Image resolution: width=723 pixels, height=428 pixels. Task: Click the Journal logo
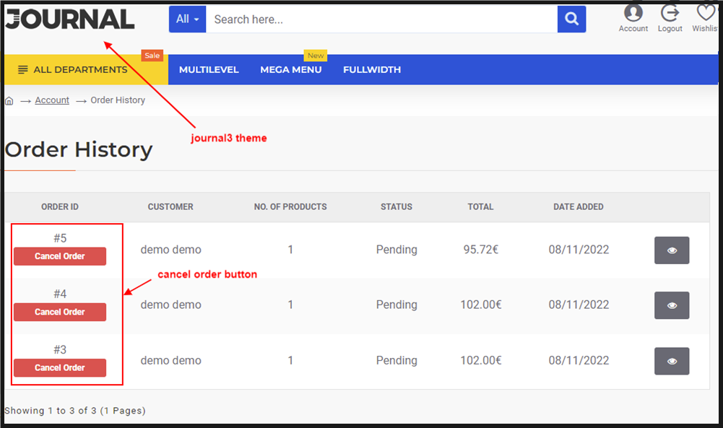coord(70,19)
